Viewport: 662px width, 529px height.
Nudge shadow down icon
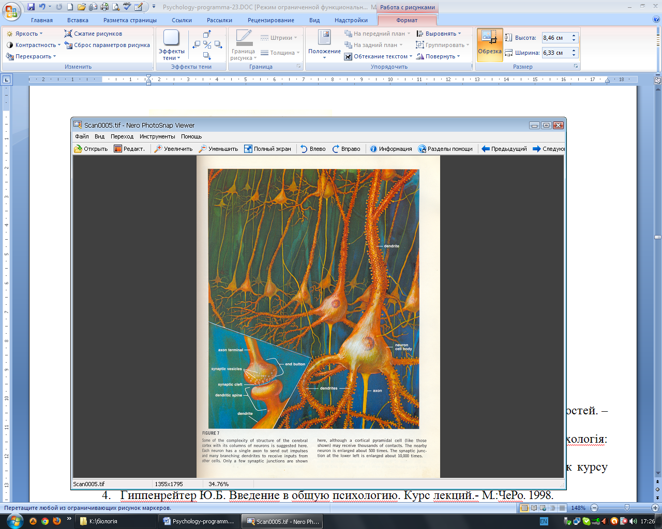tap(207, 56)
